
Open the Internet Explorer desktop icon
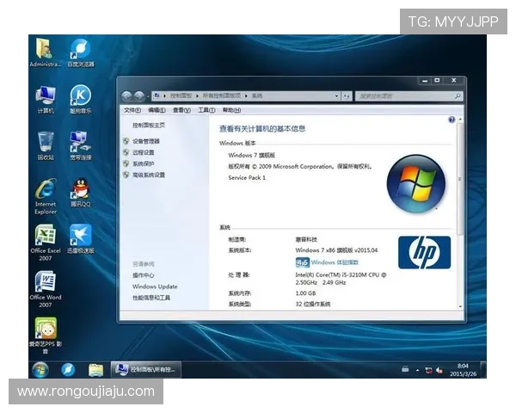point(46,191)
